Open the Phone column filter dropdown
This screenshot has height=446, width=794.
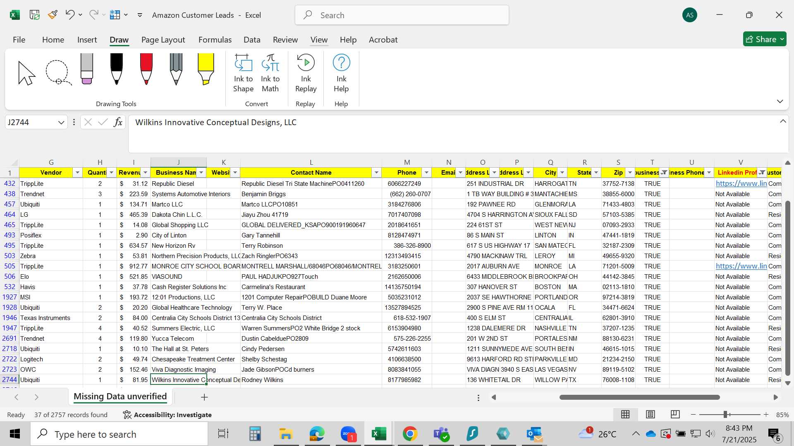pos(426,173)
